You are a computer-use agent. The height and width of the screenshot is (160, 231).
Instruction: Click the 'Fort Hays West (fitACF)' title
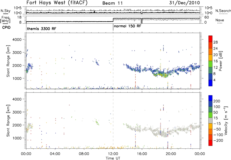click(x=57, y=3)
